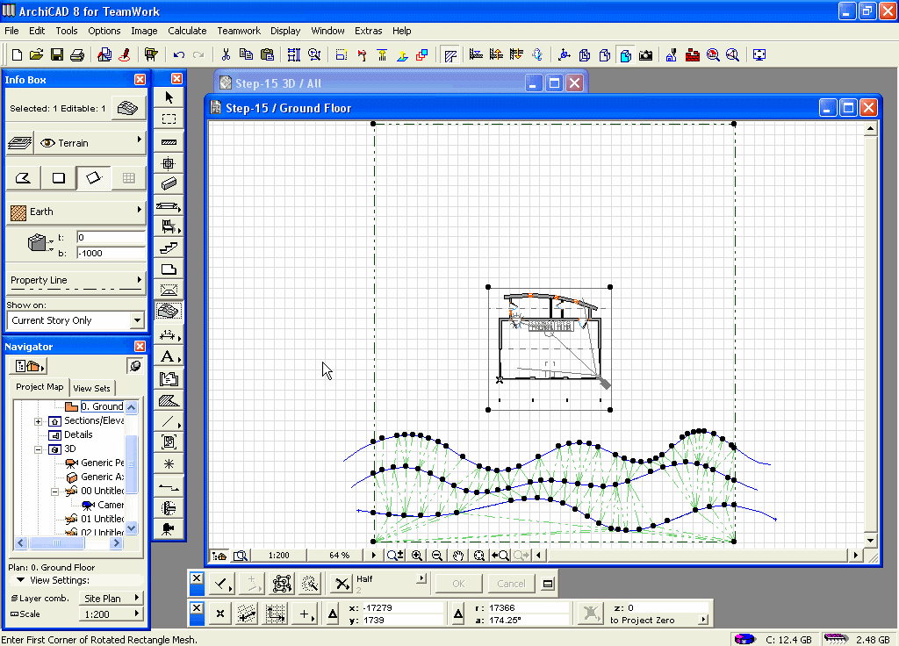Toggle Terrain layer visibility eye
Screen dimensions: 899x646
(47, 143)
